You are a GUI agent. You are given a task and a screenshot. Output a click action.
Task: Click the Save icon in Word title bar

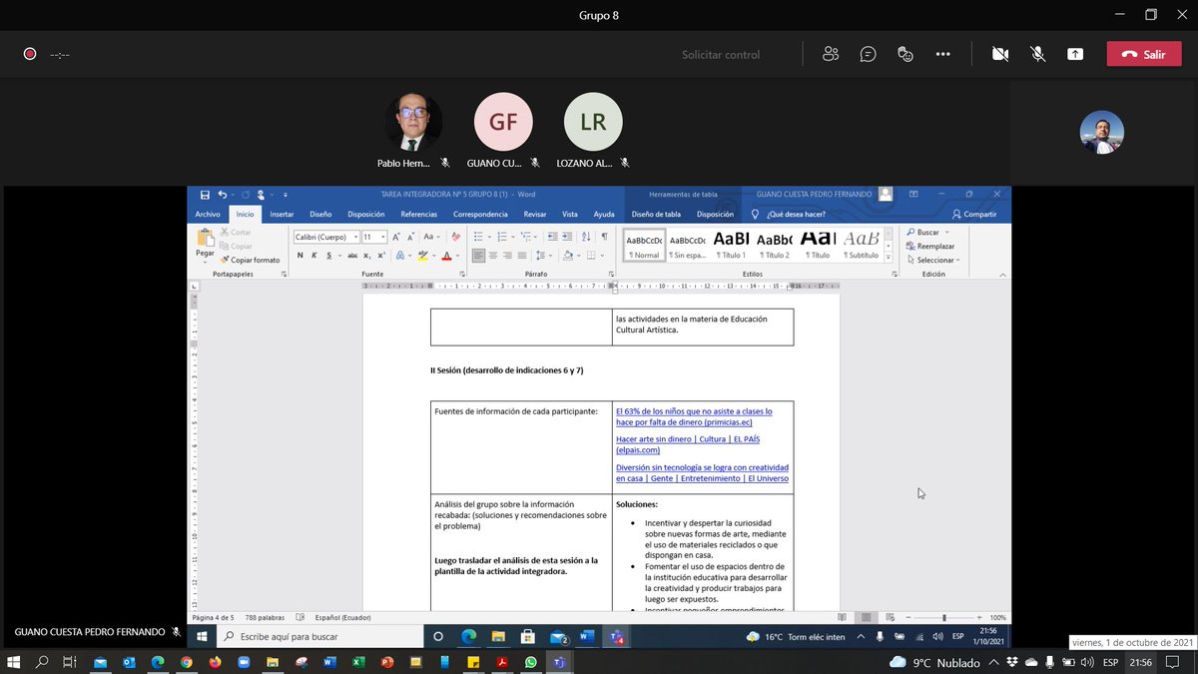coord(205,195)
